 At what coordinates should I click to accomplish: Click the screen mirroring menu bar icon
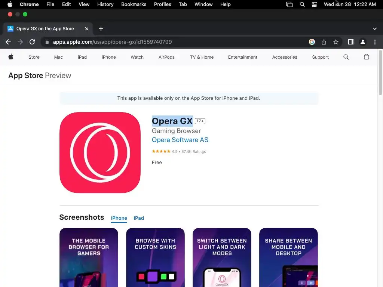click(289, 4)
